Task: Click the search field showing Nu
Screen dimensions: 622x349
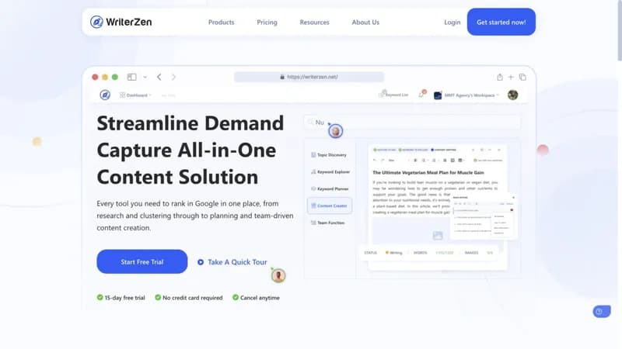Action: [x=412, y=123]
